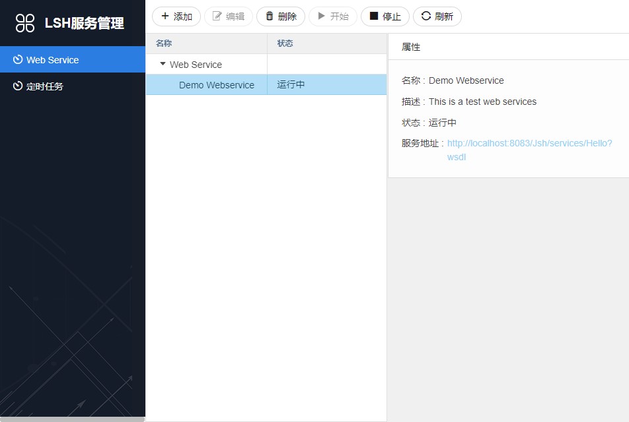The image size is (629, 422).
Task: Click the sidebar horizontal scrollbar
Action: (72, 419)
